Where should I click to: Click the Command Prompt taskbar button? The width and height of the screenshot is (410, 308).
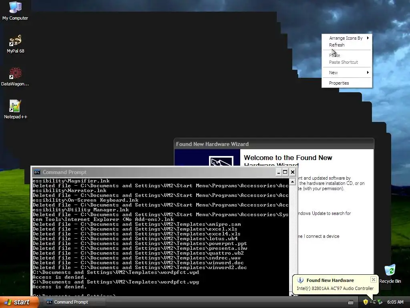pyautogui.click(x=74, y=302)
